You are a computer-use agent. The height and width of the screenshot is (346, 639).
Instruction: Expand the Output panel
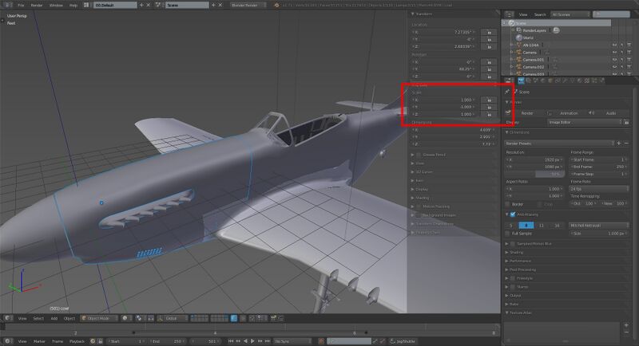tap(515, 296)
